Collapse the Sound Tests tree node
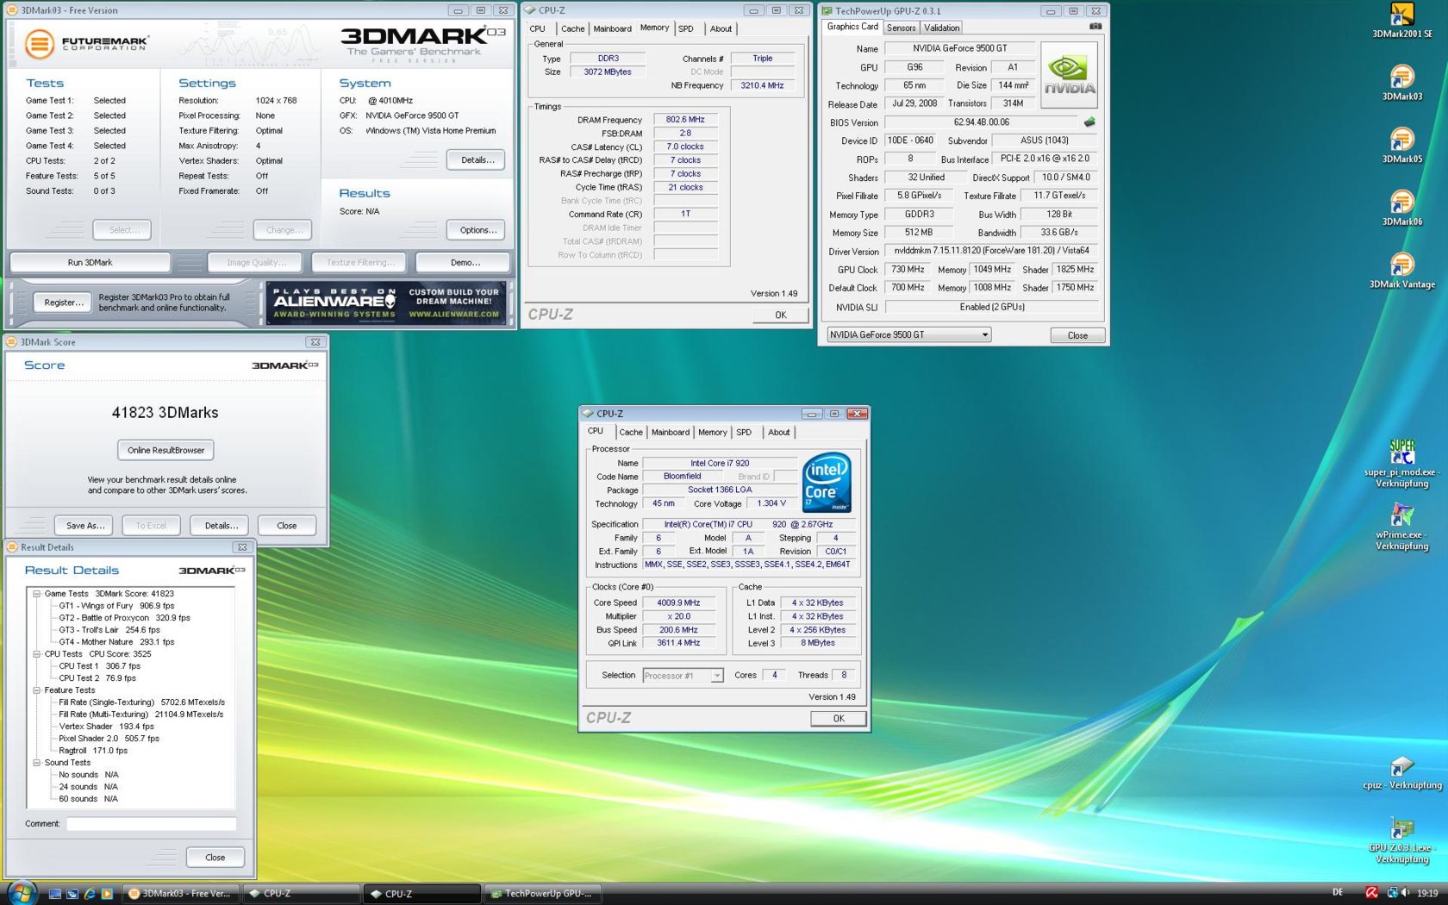Viewport: 1448px width, 905px height. click(37, 763)
